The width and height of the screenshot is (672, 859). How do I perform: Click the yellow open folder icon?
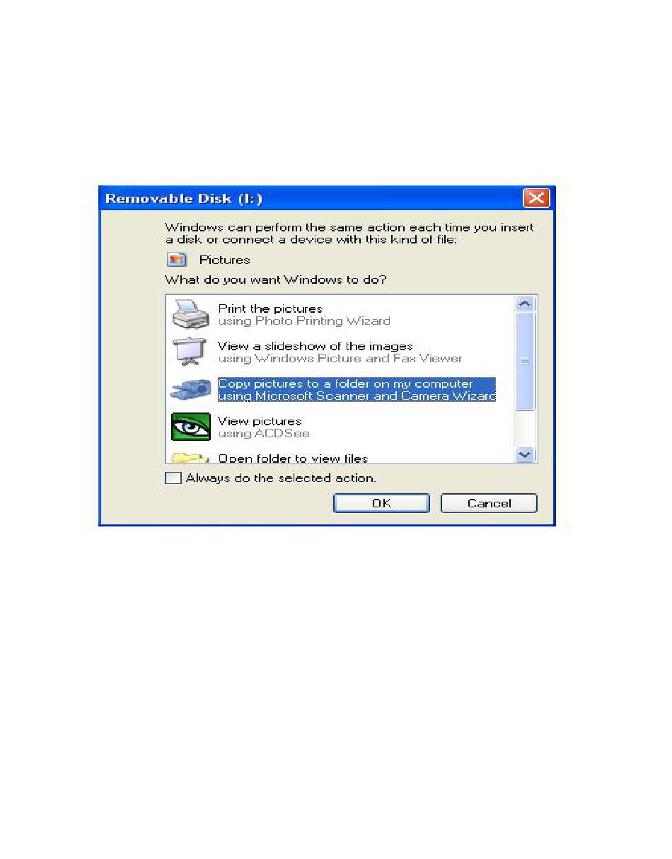point(191,458)
